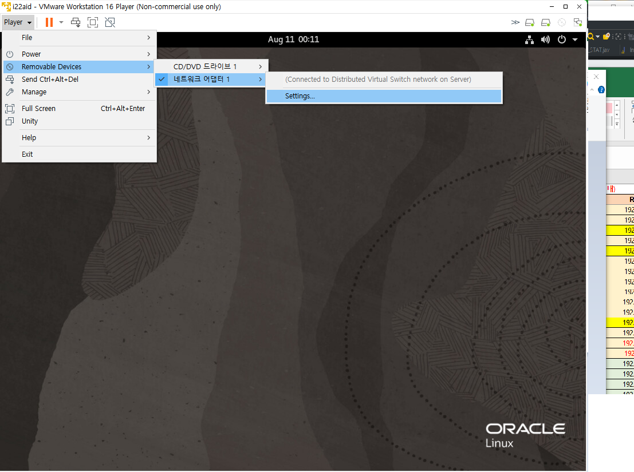Click the full screen toolbar icon
Screen dimensions: 634x472
[93, 22]
